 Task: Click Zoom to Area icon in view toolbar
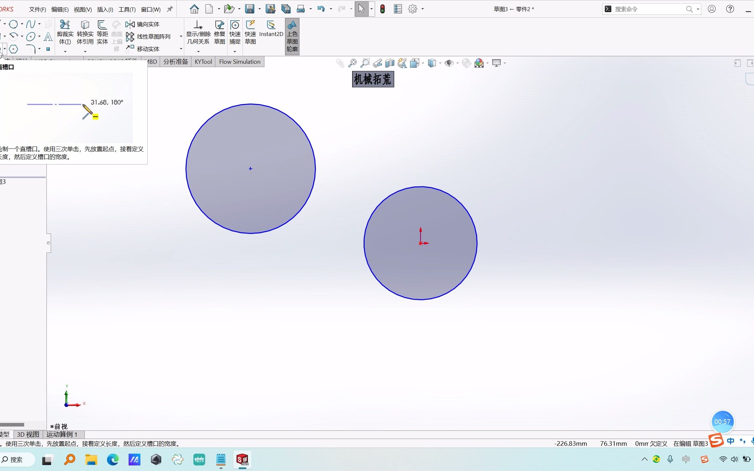click(x=365, y=63)
